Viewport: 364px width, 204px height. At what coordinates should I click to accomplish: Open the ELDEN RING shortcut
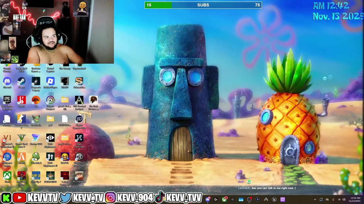tap(50, 177)
